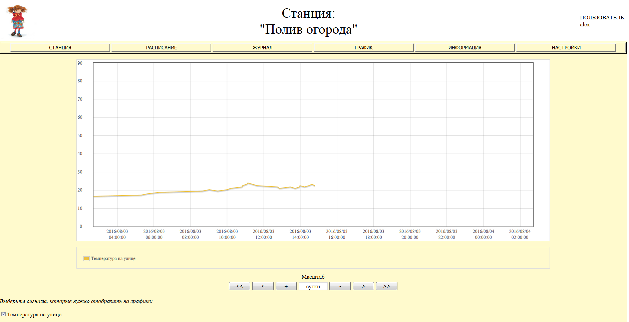
Task: Go to the ИНФОРМАЦИЯ tab
Action: point(464,48)
